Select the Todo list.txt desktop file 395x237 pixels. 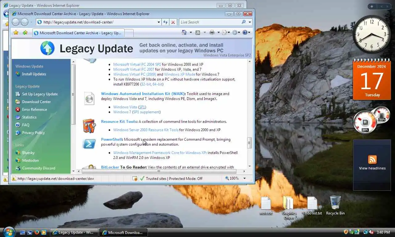(x=312, y=206)
